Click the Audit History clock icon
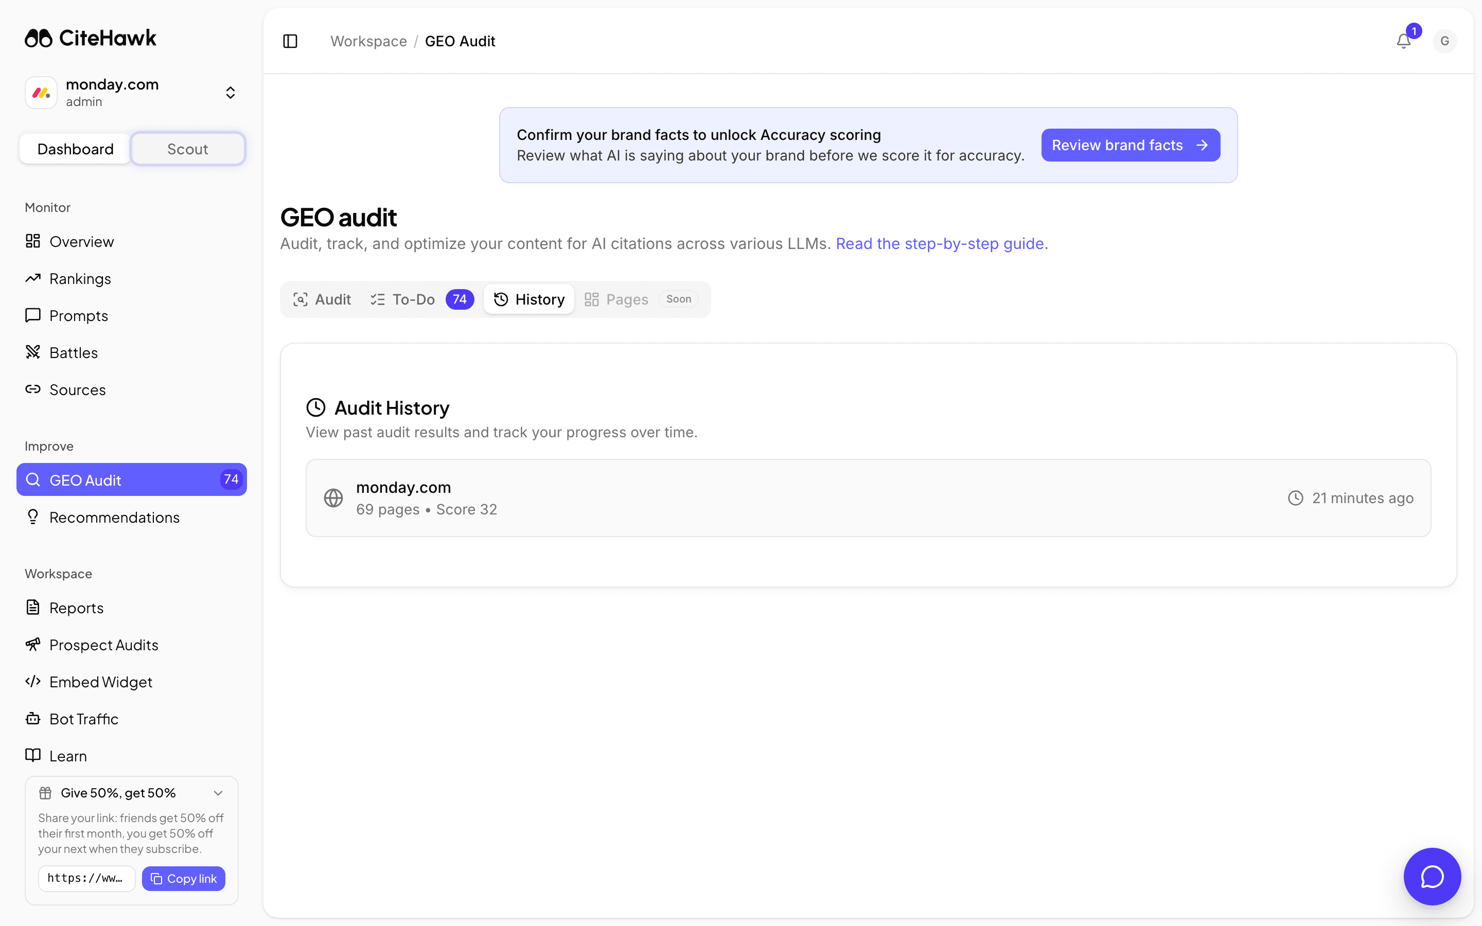Image resolution: width=1482 pixels, height=926 pixels. 316,407
